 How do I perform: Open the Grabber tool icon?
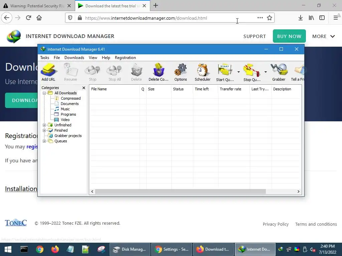tap(279, 72)
